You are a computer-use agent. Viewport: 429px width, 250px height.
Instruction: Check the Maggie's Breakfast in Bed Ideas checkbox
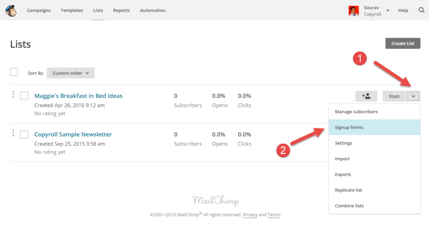24,96
